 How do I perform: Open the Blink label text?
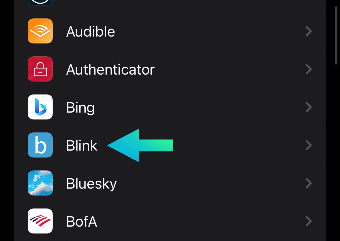pos(82,145)
